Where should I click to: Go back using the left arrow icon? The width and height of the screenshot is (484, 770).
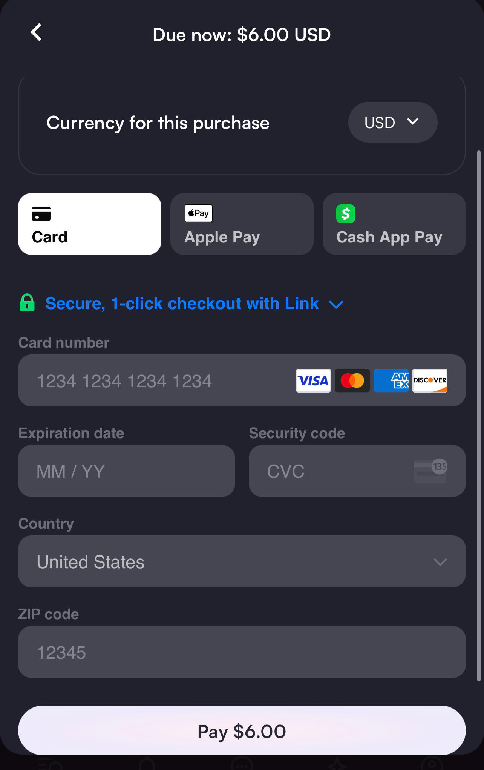click(36, 32)
